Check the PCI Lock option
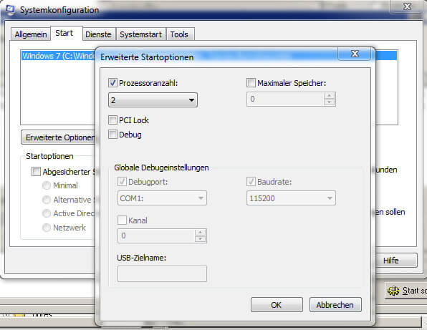The width and height of the screenshot is (427, 330). 112,120
